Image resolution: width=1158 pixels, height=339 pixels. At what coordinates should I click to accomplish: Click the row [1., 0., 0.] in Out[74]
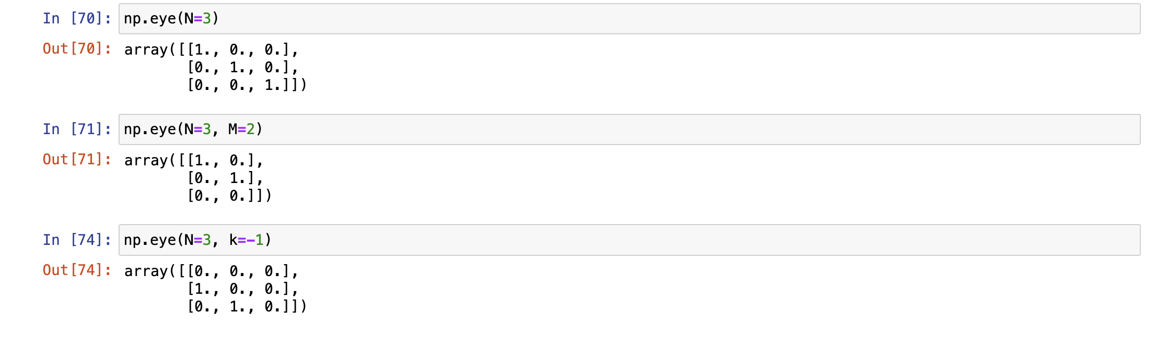[x=242, y=289]
